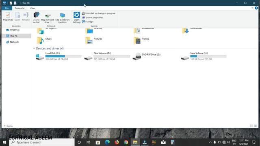The image size is (260, 146).
Task: Select New Volume (H:) drive
Action: (204, 56)
